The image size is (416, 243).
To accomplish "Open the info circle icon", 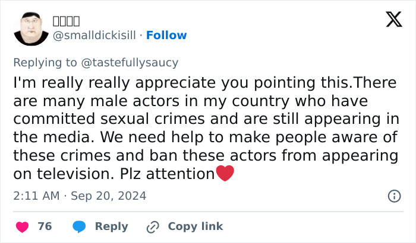I will click(x=393, y=196).
